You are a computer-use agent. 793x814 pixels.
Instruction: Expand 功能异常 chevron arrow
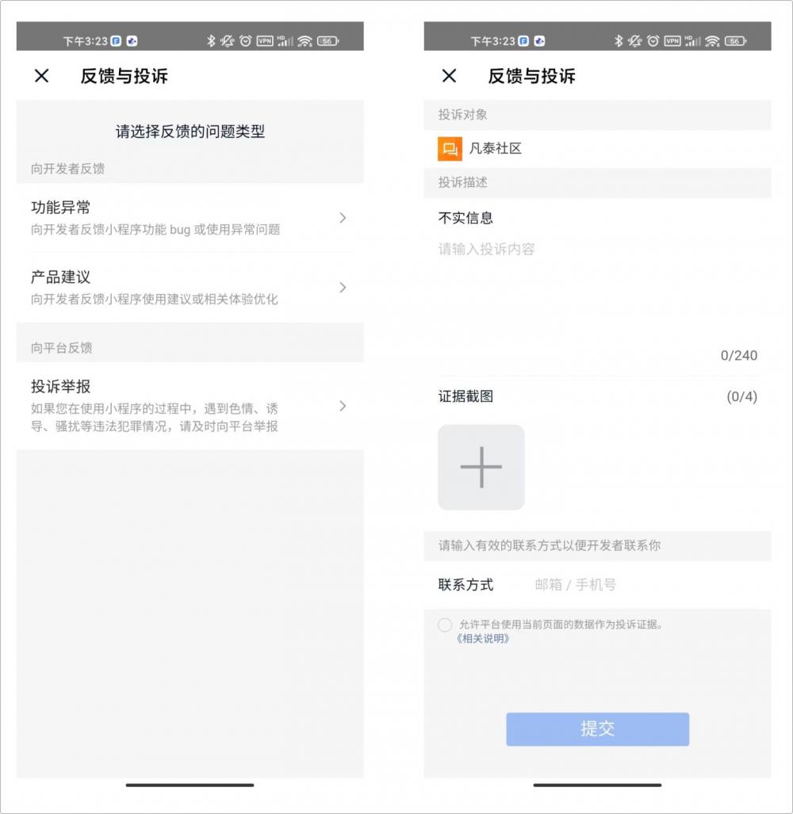pos(343,217)
